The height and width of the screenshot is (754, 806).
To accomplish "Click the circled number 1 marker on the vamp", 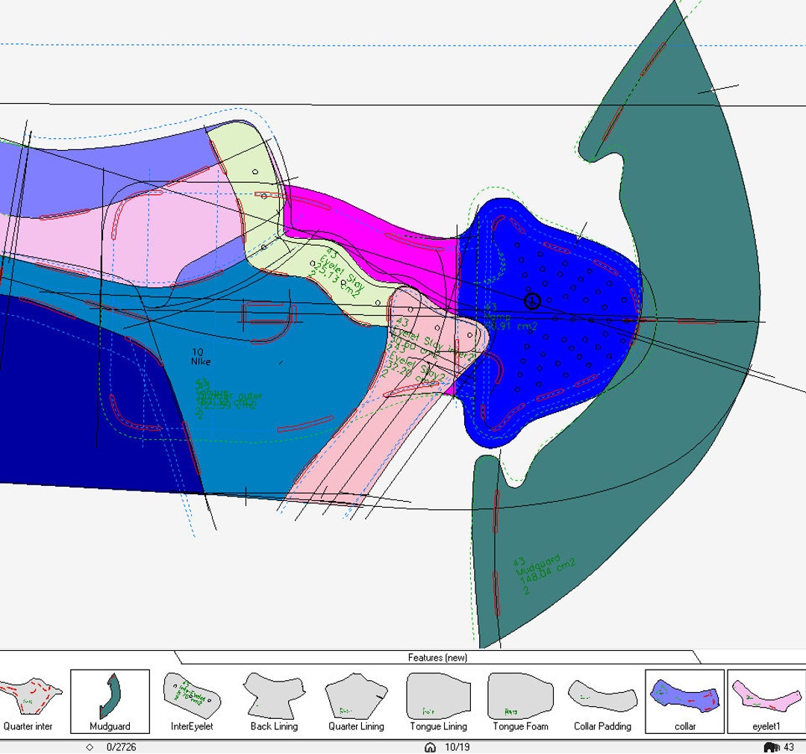I will pyautogui.click(x=532, y=301).
